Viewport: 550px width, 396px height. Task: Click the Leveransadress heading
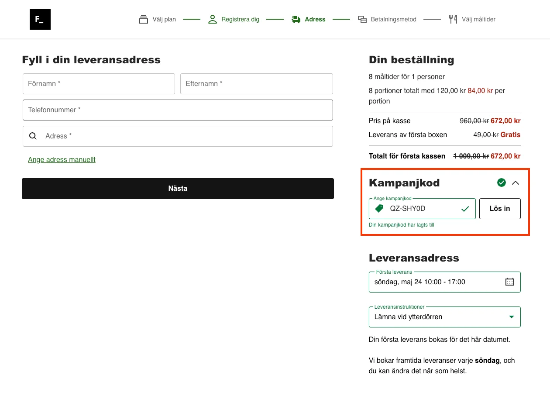(x=414, y=258)
